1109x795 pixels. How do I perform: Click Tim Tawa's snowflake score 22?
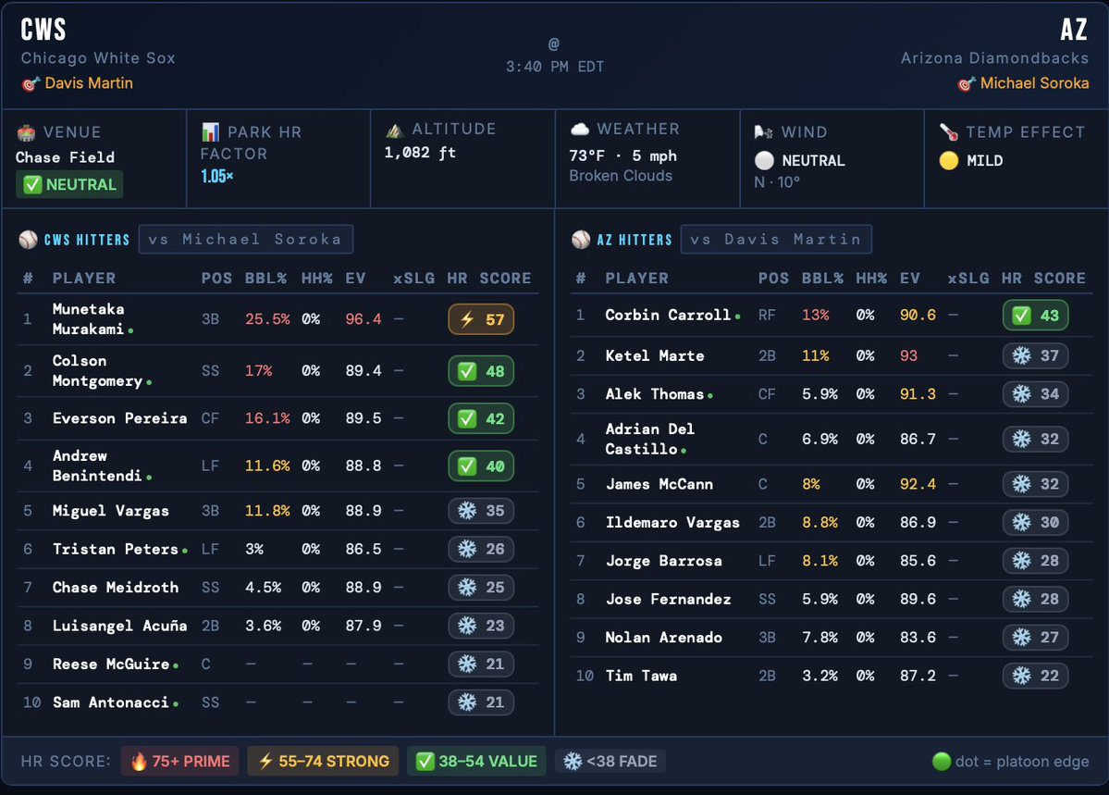(1035, 676)
